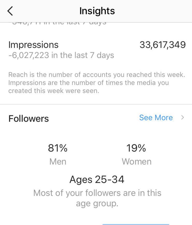Tap the line "created this week were seen"
The image size is (192, 225).
coord(54,91)
